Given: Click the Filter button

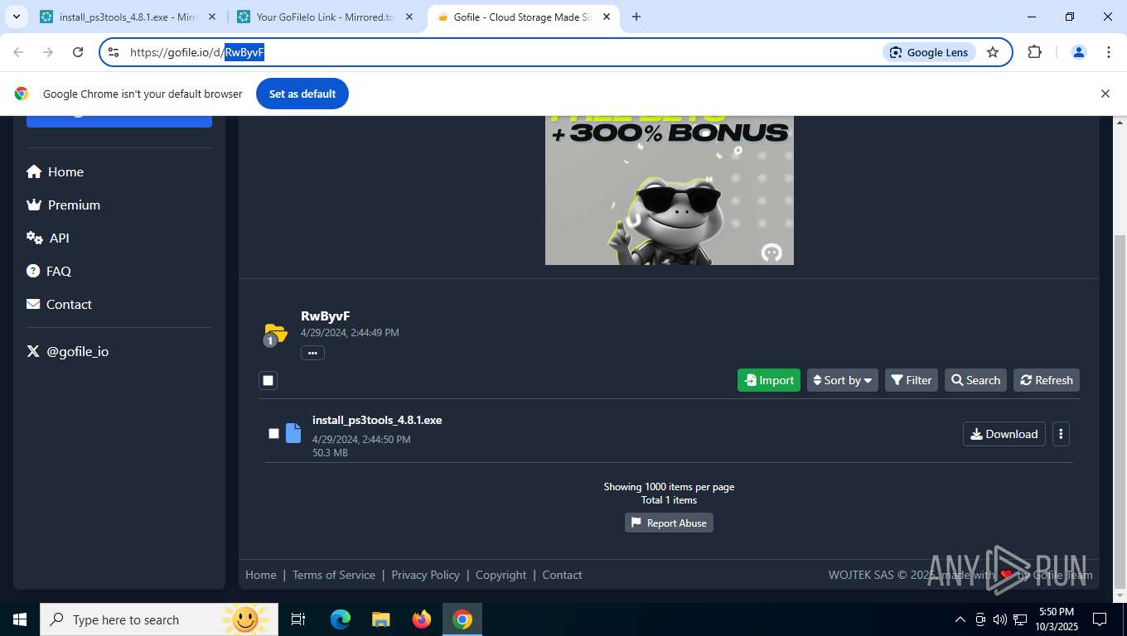Looking at the screenshot, I should coord(912,380).
